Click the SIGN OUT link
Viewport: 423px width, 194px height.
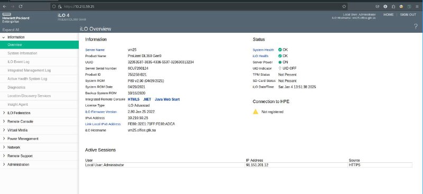pos(408,15)
